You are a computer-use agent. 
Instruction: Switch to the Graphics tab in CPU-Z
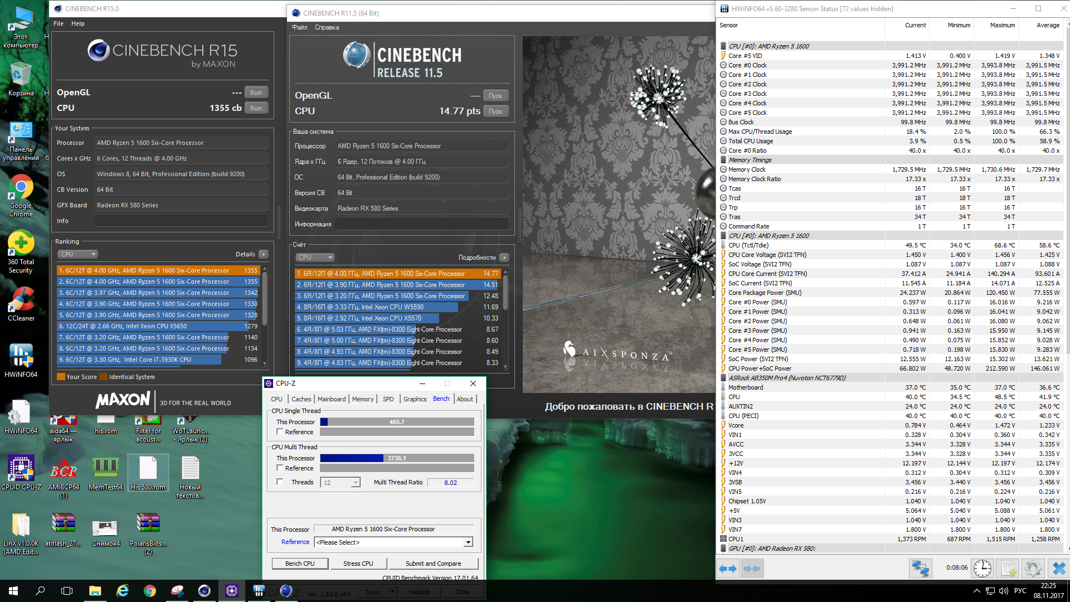point(415,399)
